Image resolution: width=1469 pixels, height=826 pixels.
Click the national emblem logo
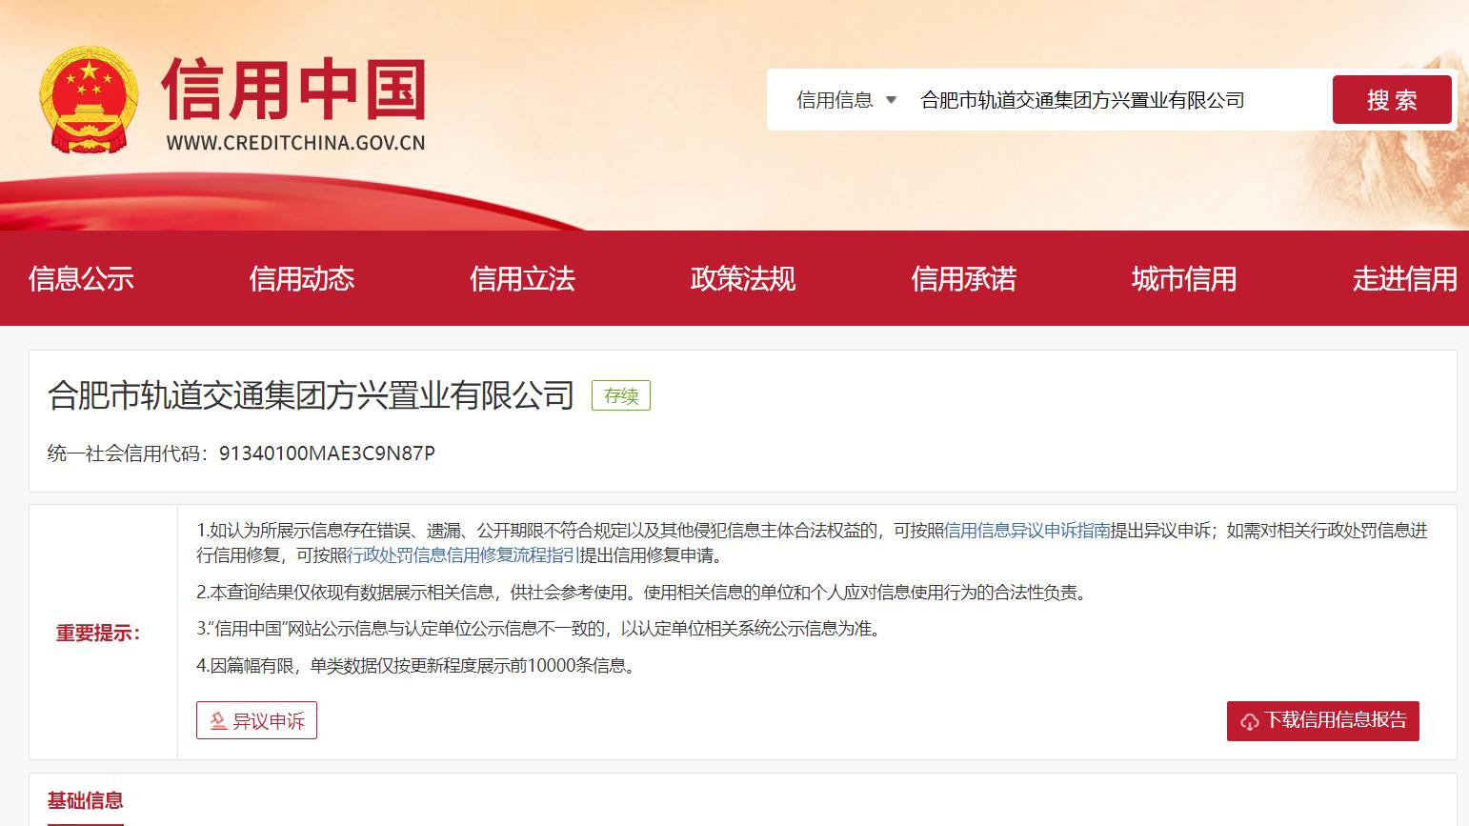tap(89, 101)
